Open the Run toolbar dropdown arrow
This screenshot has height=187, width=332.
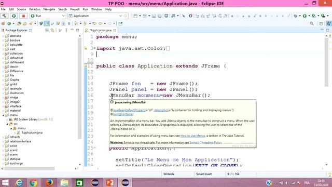[x=309, y=16]
